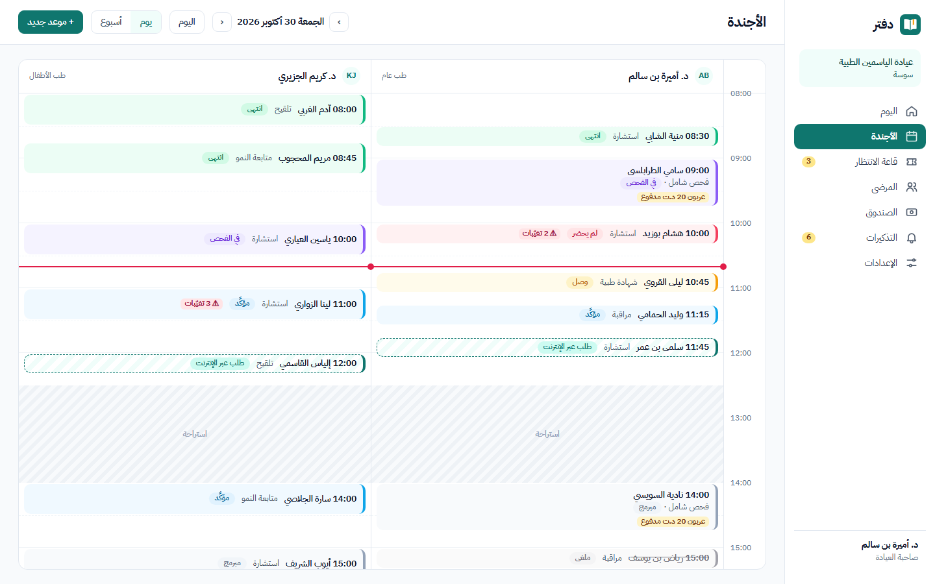Screen dimensions: 935x584
Task: Click the 3 badge beside قاعة الانتظار
Action: (x=808, y=162)
